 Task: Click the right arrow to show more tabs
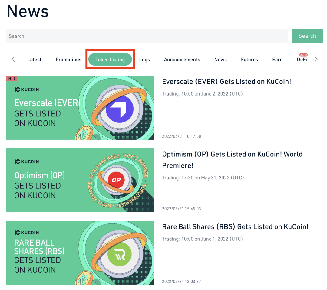[x=316, y=59]
